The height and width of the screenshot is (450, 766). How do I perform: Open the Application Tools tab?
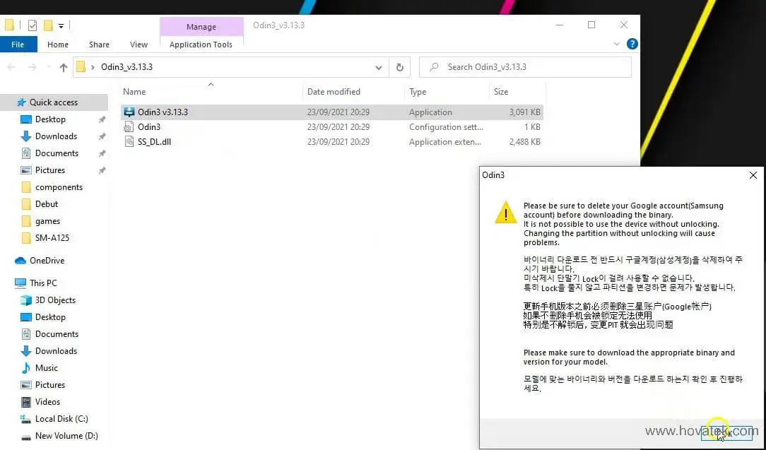click(x=201, y=45)
